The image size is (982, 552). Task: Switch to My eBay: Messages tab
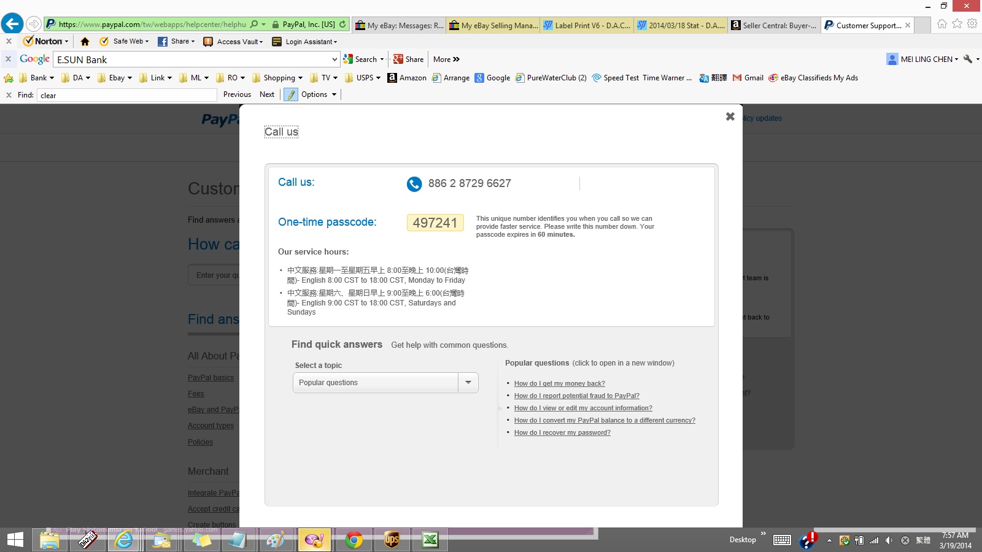pos(400,25)
